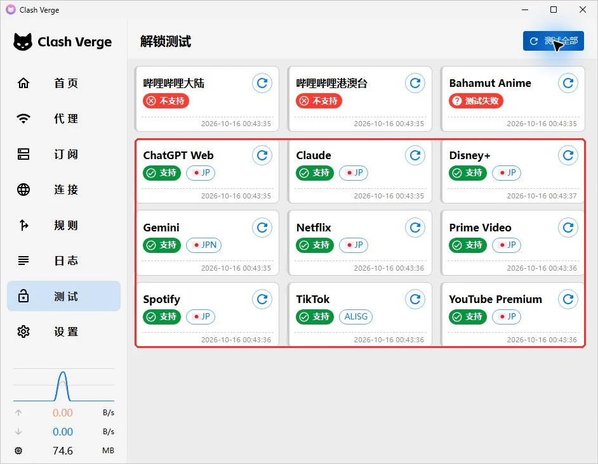The image size is (598, 464).
Task: Refresh the Netflix test result
Action: click(415, 228)
